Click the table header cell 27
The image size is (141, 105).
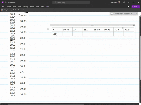(78, 29)
